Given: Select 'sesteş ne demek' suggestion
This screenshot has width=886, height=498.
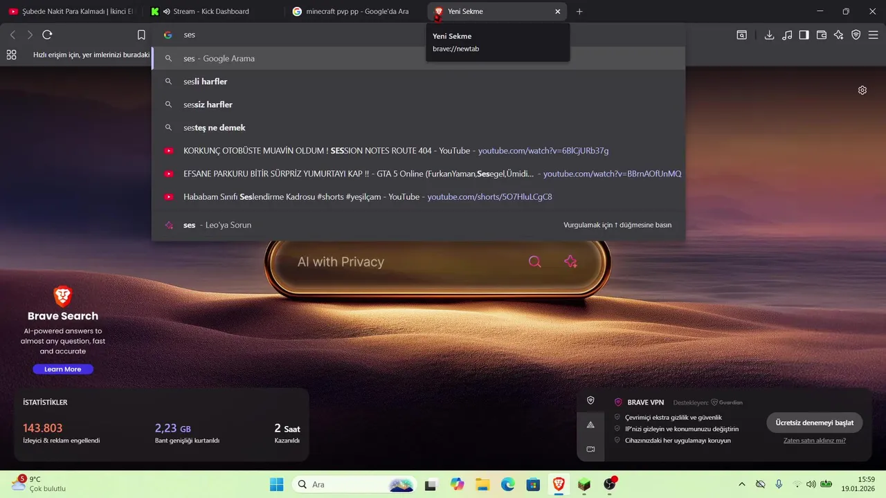Looking at the screenshot, I should click(419, 127).
